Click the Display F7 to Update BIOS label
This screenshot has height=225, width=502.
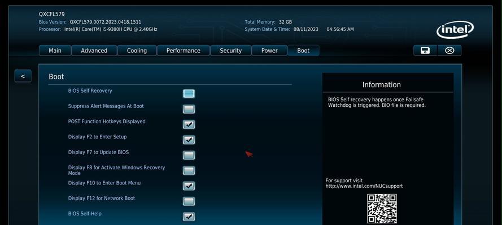pos(98,152)
